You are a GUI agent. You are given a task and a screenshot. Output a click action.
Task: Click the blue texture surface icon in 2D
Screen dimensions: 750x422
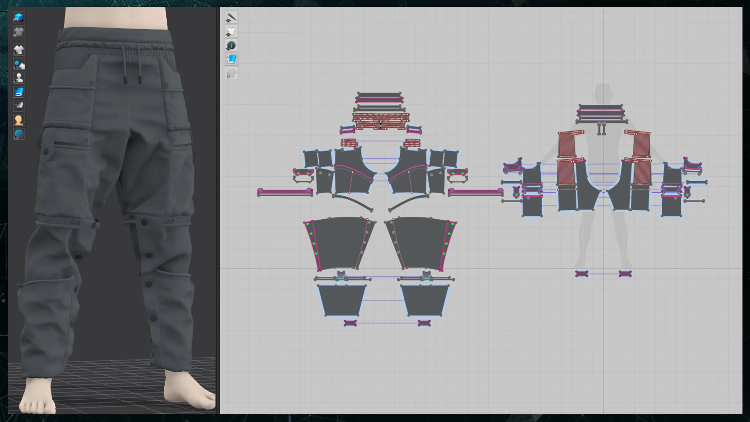231,60
